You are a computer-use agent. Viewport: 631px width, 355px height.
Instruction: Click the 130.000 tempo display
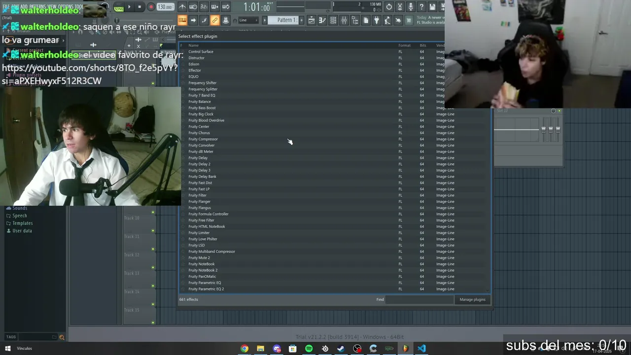(x=165, y=7)
